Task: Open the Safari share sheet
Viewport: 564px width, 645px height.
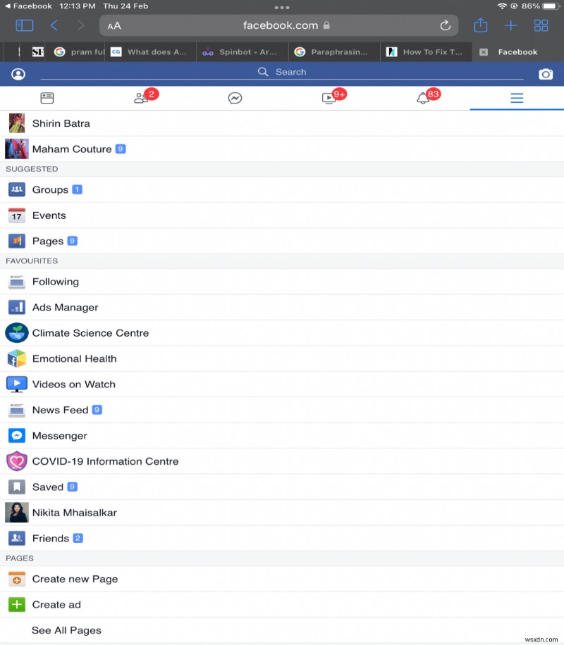Action: (480, 25)
